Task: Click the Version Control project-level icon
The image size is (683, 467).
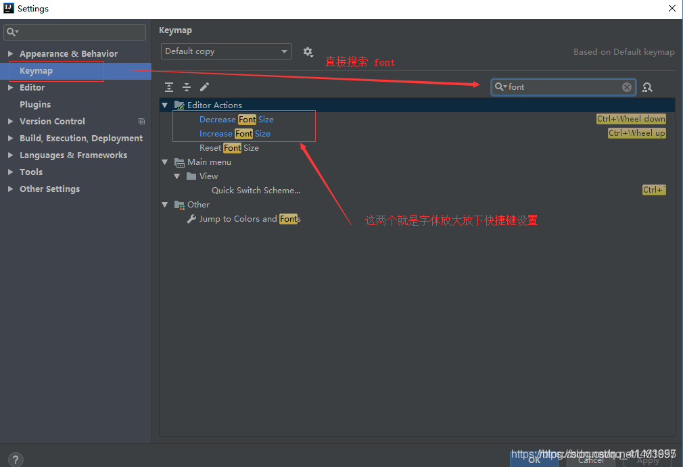Action: pos(141,122)
